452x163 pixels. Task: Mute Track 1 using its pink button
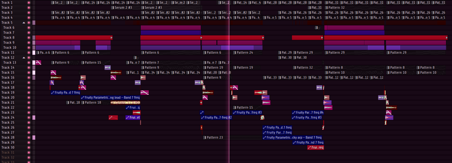[29, 2]
